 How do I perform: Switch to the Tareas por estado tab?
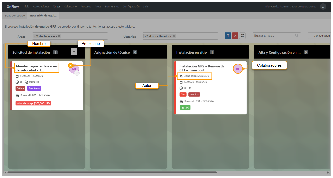coord(14,16)
